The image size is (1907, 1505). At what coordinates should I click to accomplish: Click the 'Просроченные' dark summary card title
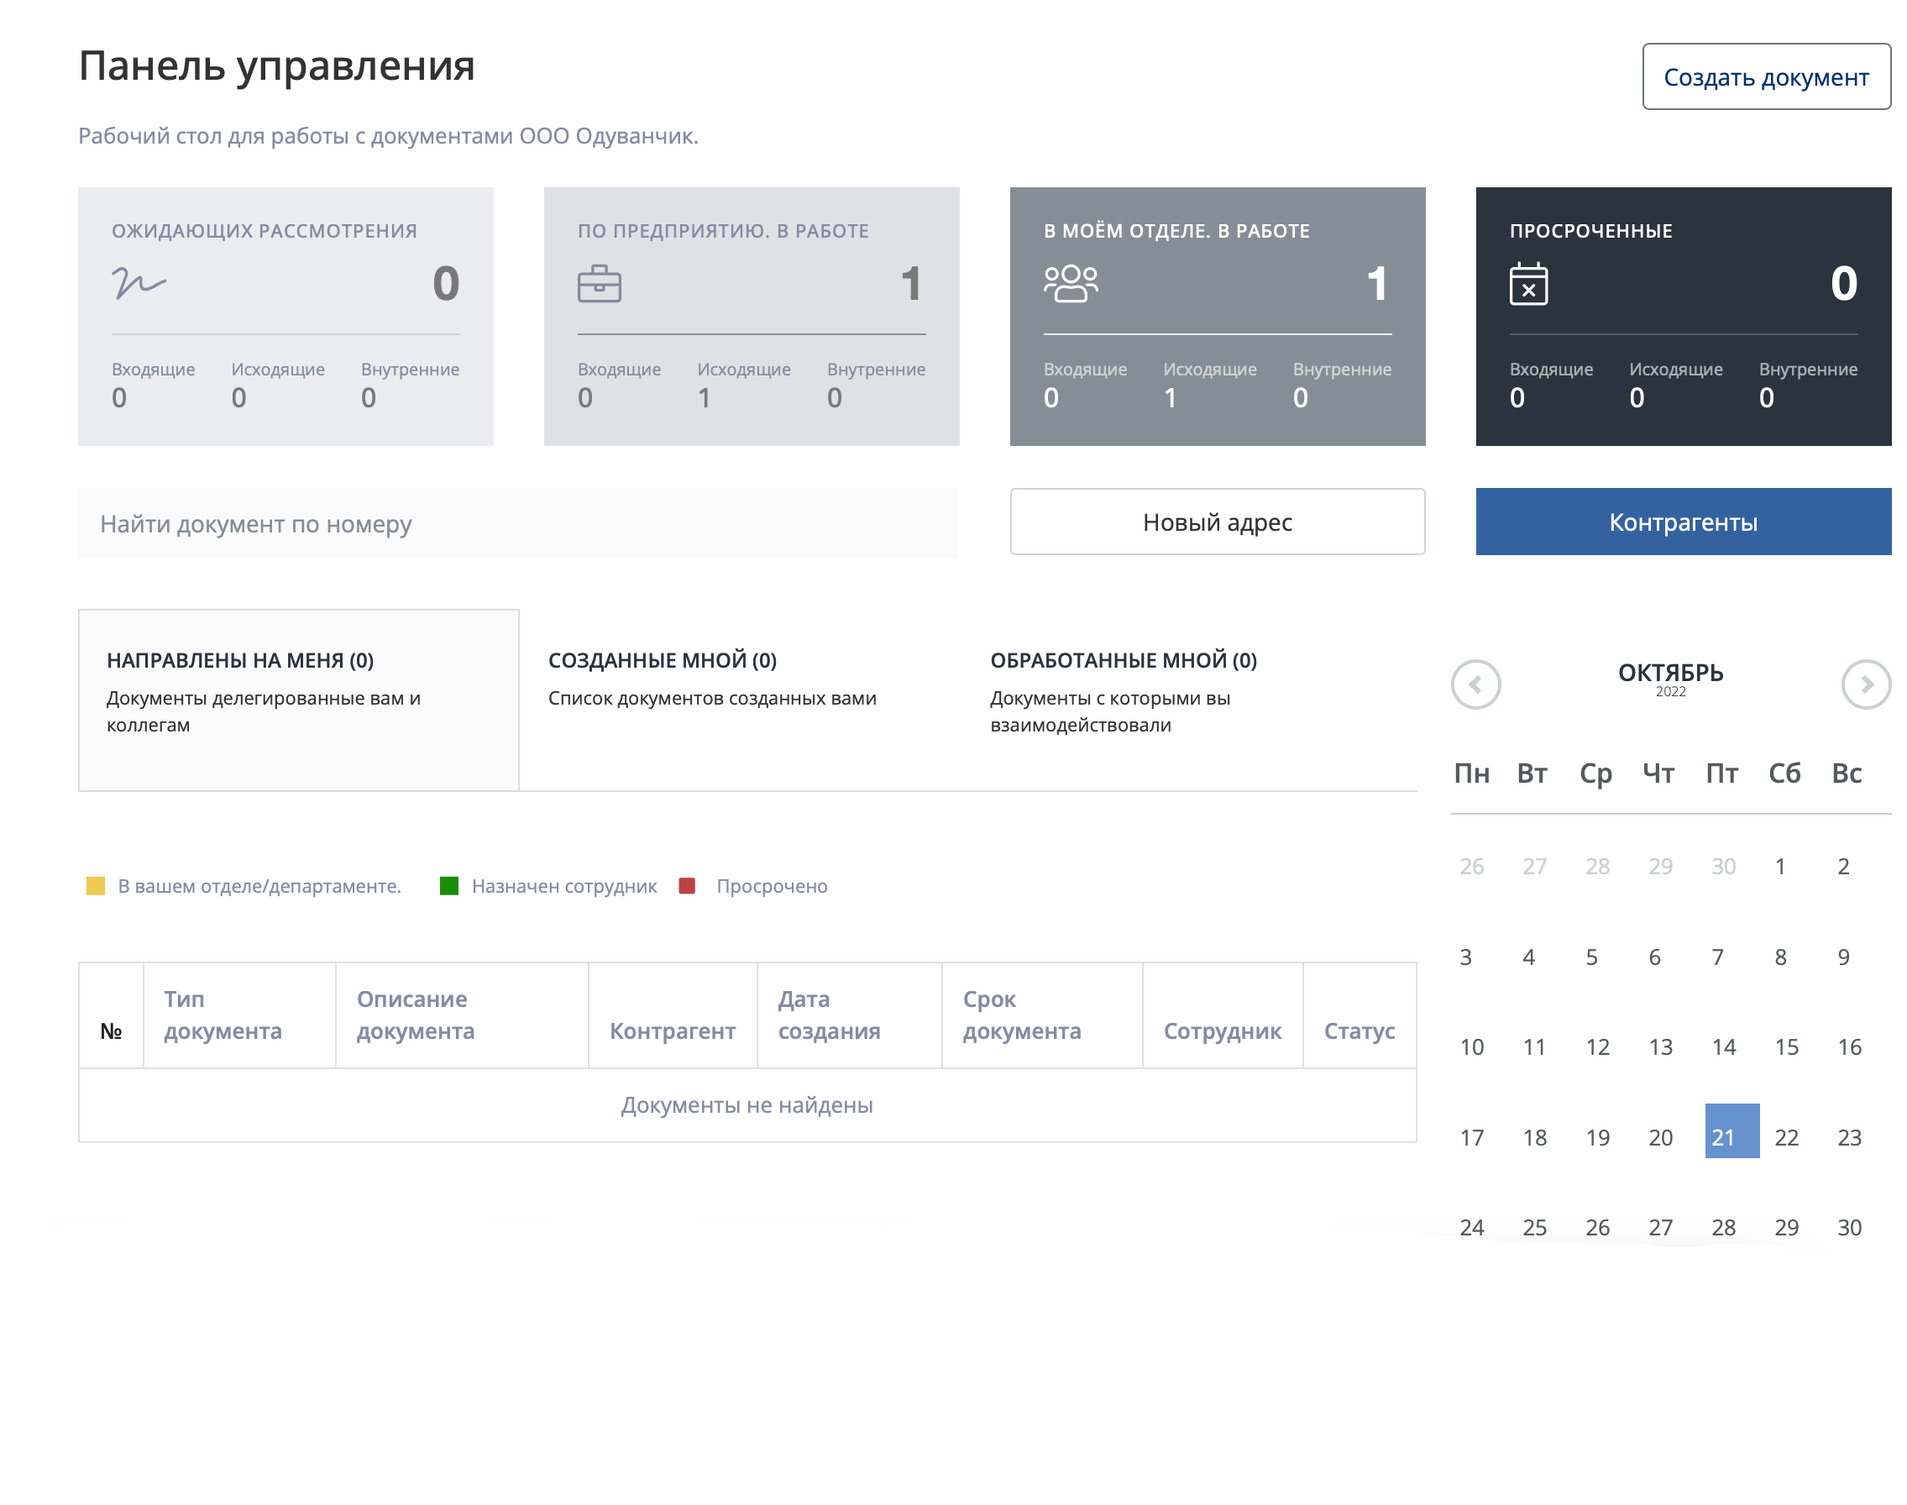1590,231
